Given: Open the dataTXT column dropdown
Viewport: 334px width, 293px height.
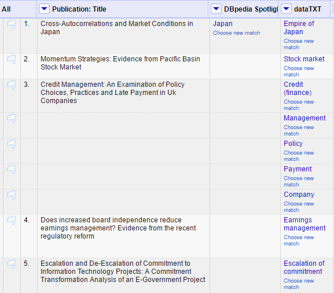Looking at the screenshot, I should [x=286, y=9].
